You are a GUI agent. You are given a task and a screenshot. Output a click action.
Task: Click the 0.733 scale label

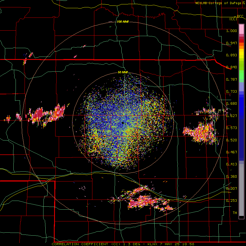232,92
